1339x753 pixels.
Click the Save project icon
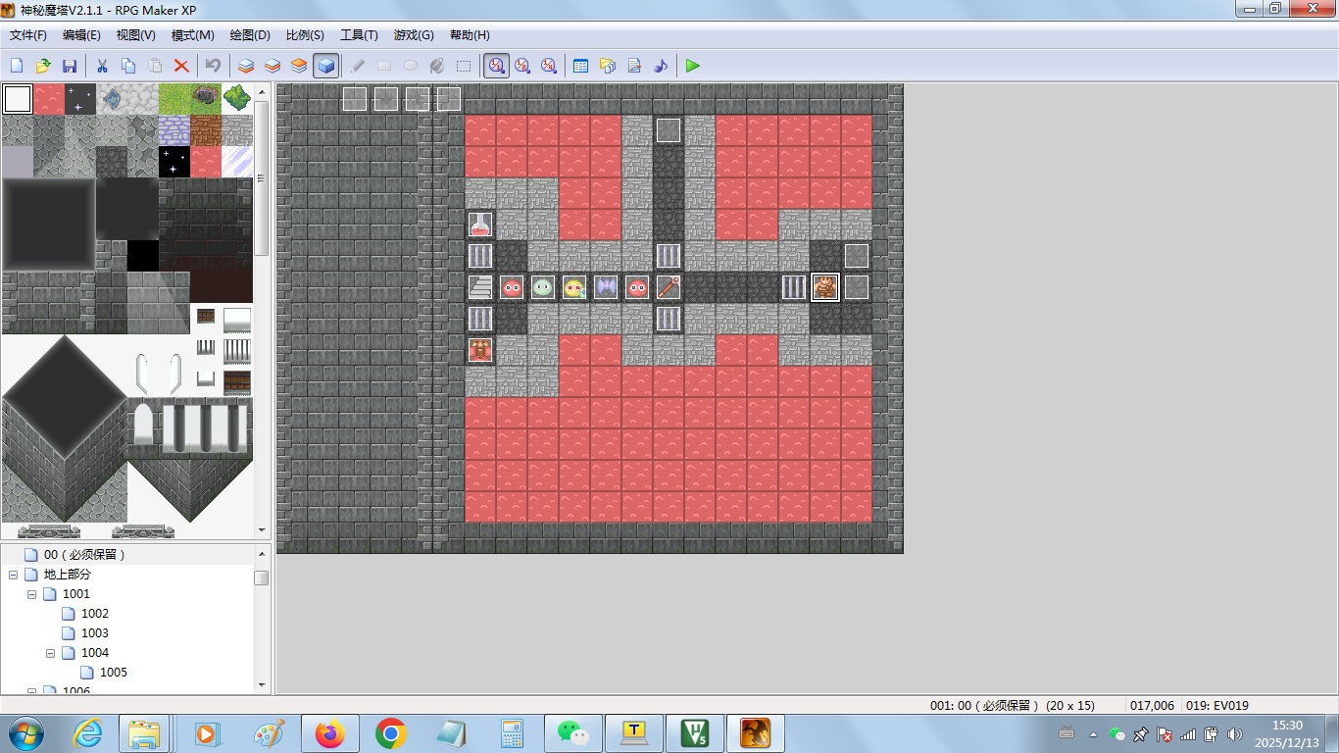[x=70, y=66]
